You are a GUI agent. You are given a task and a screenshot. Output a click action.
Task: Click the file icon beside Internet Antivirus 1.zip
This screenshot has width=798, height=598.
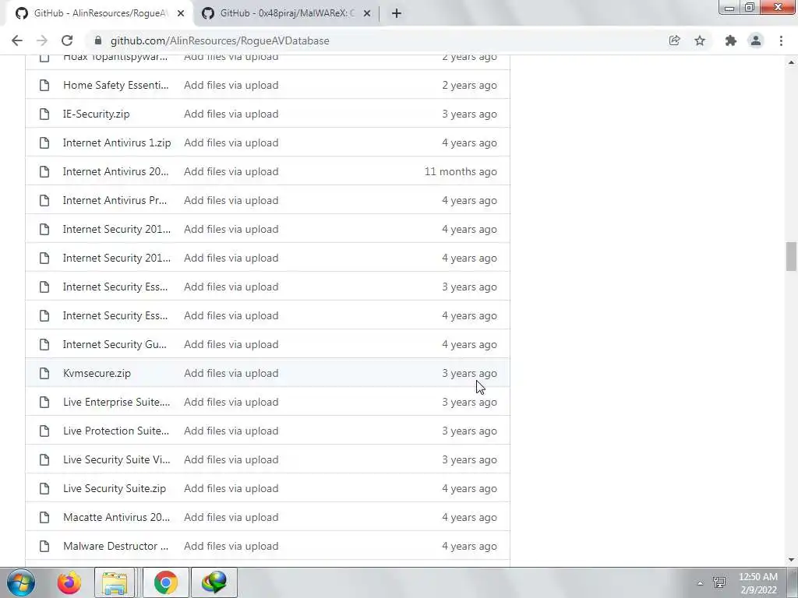click(44, 143)
